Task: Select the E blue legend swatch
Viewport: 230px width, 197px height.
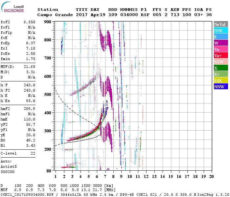Action: point(221,37)
